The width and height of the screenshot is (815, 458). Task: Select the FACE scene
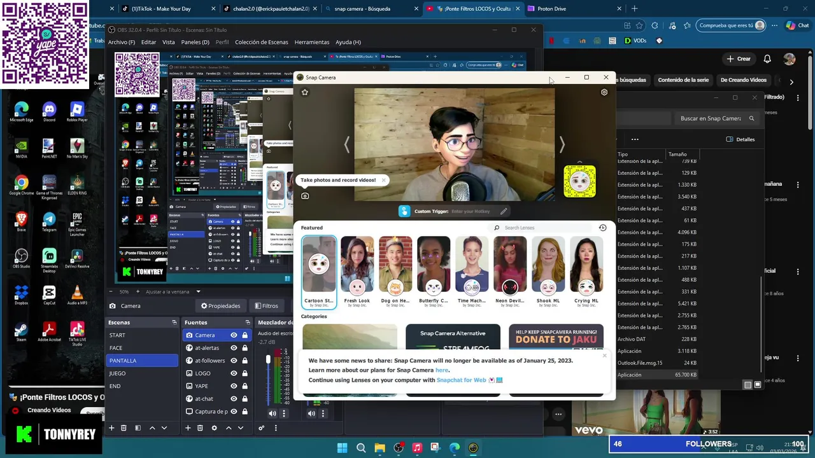click(143, 348)
